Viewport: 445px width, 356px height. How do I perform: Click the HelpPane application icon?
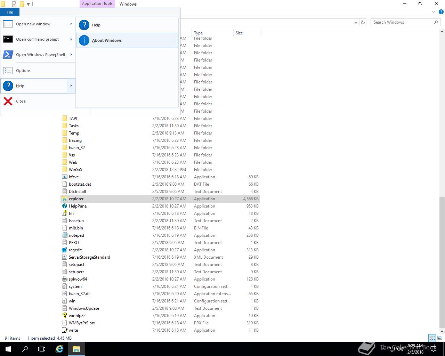(64, 206)
